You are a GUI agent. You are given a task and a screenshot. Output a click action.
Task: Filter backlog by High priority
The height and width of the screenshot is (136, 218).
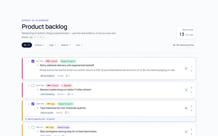tap(52, 45)
